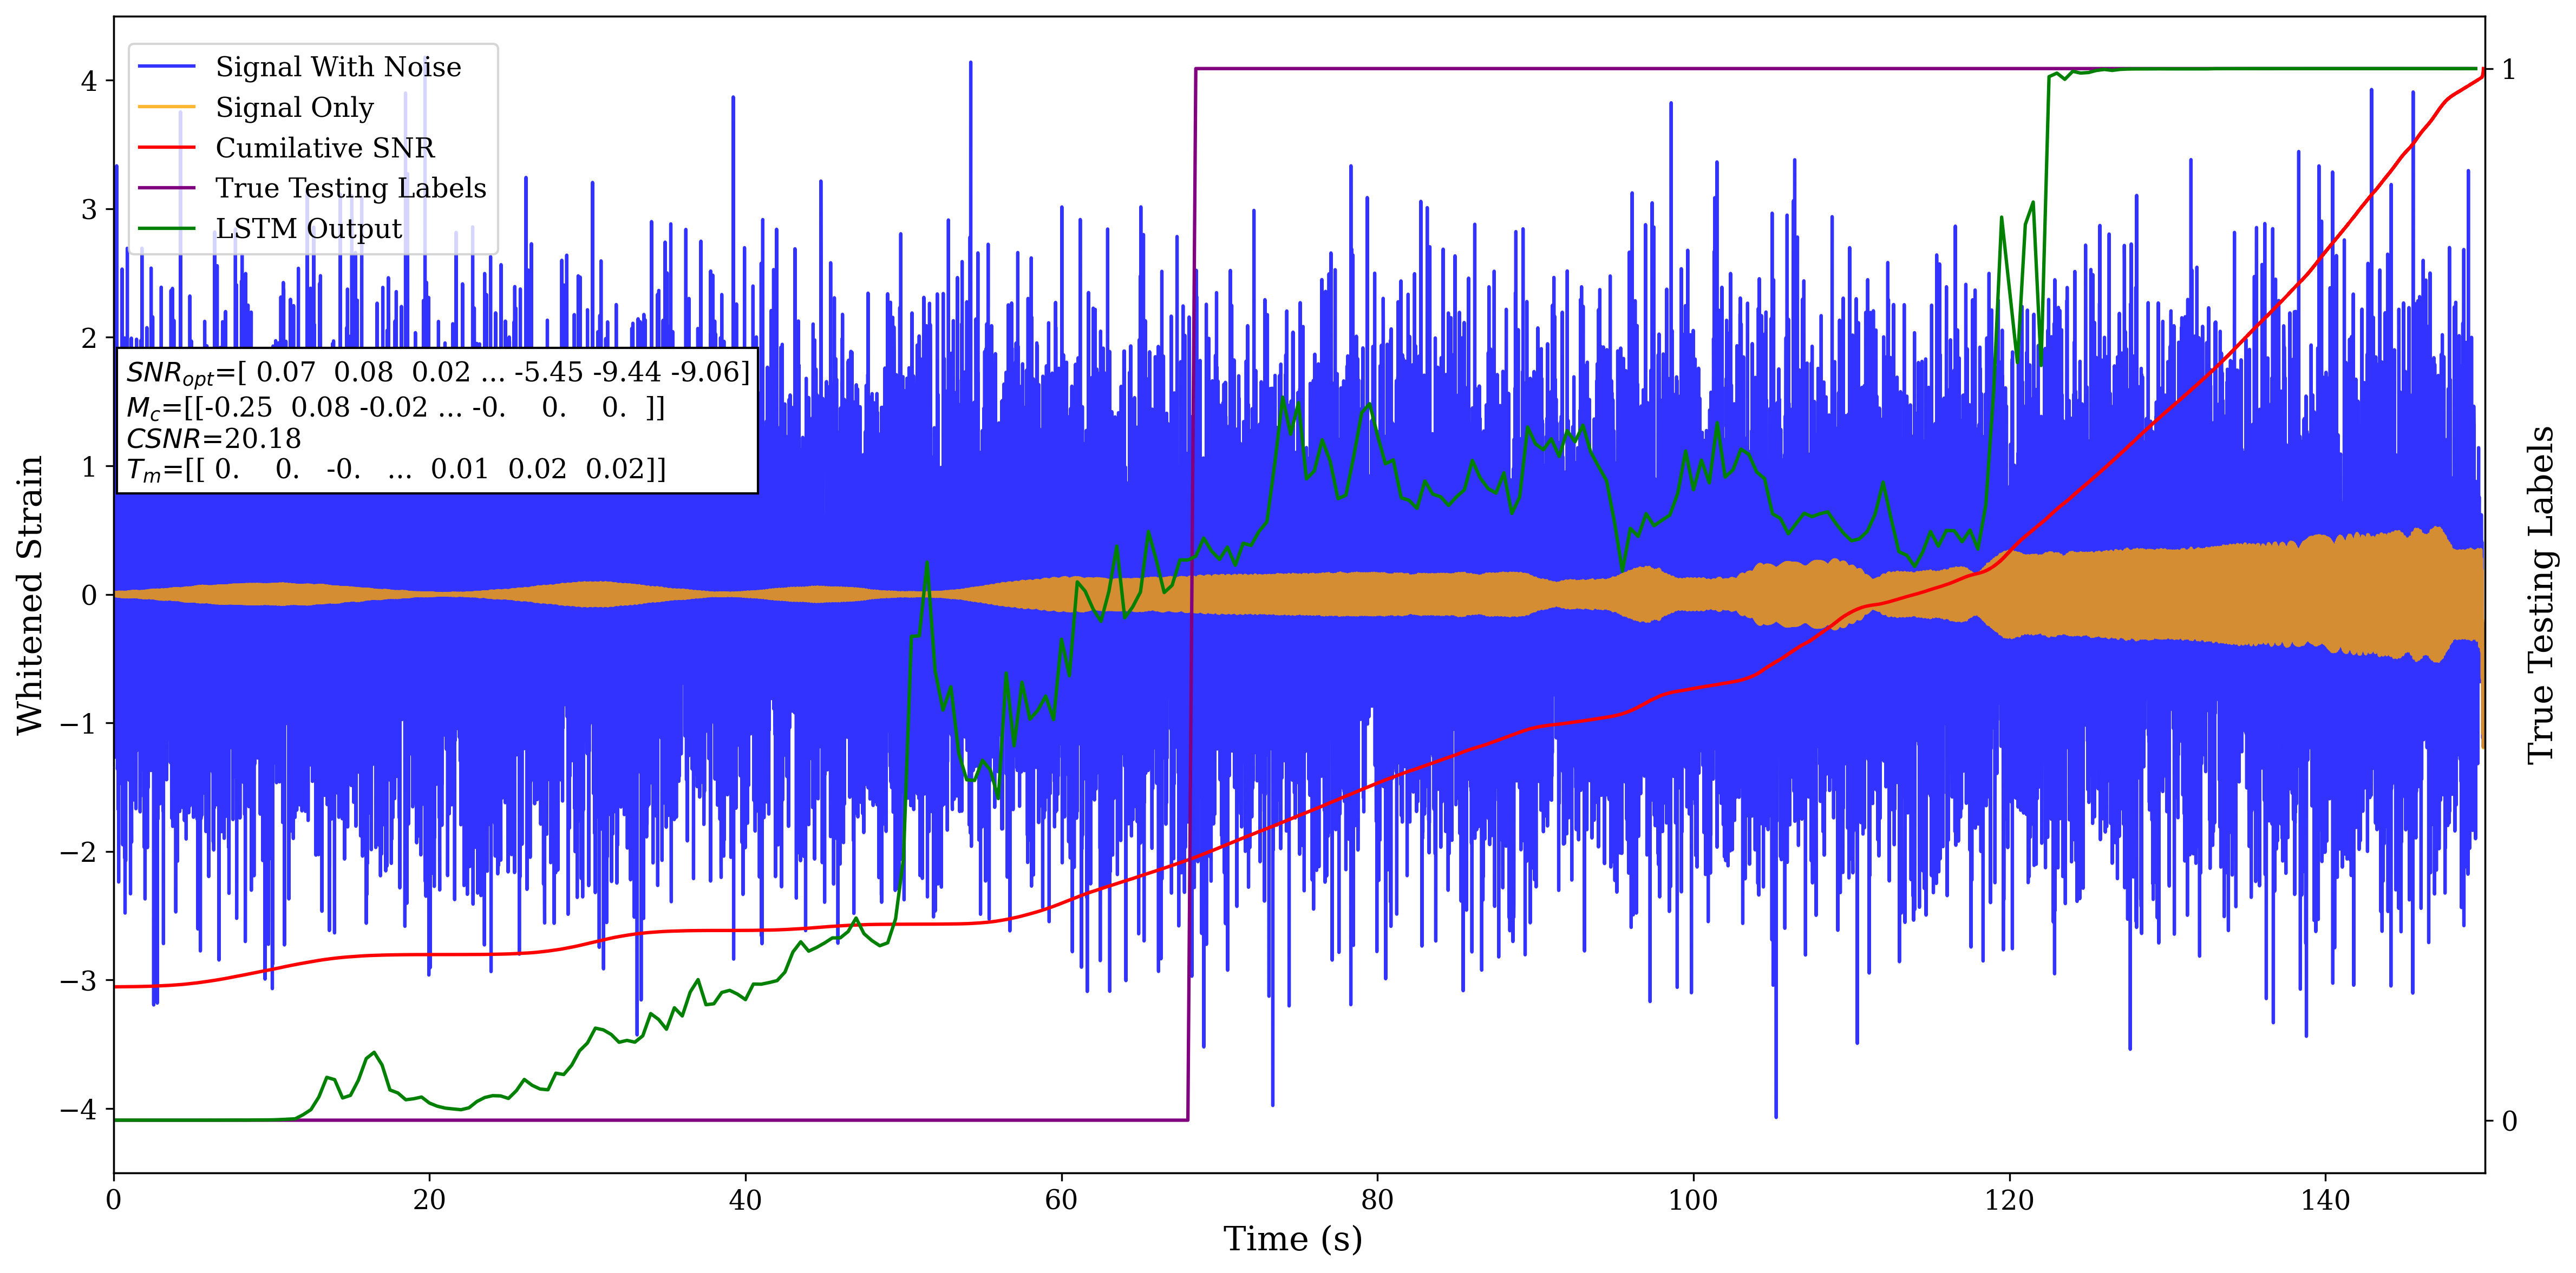Click the SNRopt values annotation line

point(437,373)
